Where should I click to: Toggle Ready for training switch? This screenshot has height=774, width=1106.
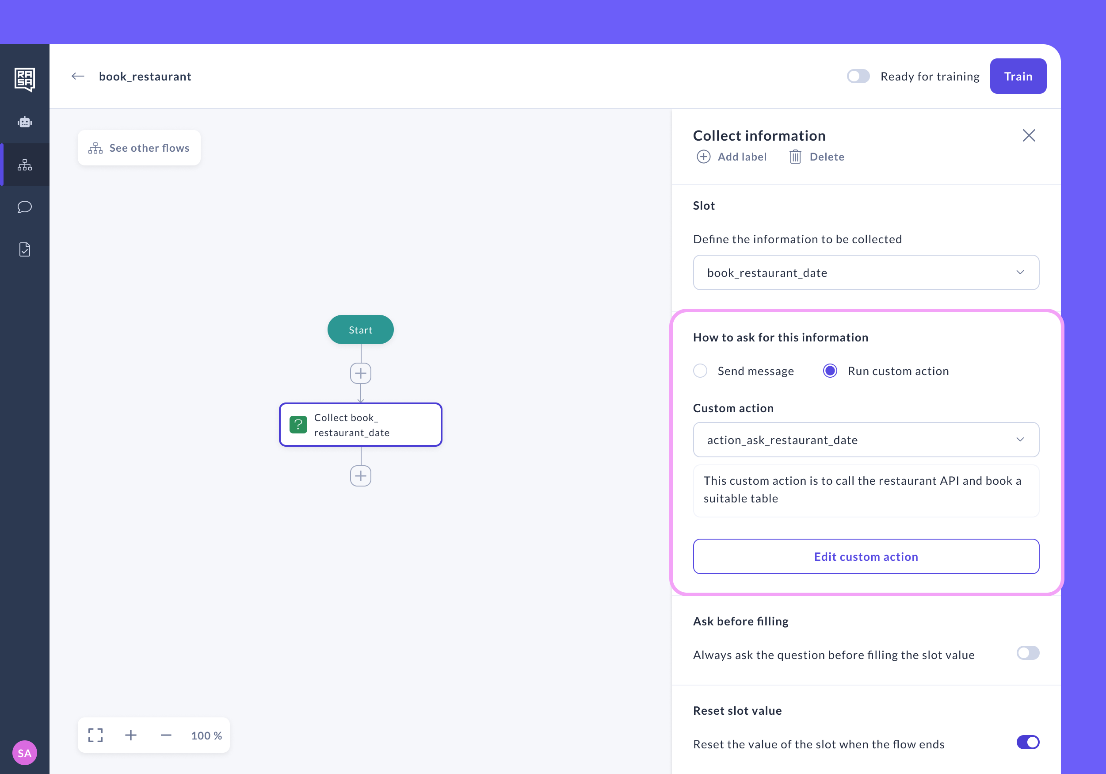pos(858,76)
